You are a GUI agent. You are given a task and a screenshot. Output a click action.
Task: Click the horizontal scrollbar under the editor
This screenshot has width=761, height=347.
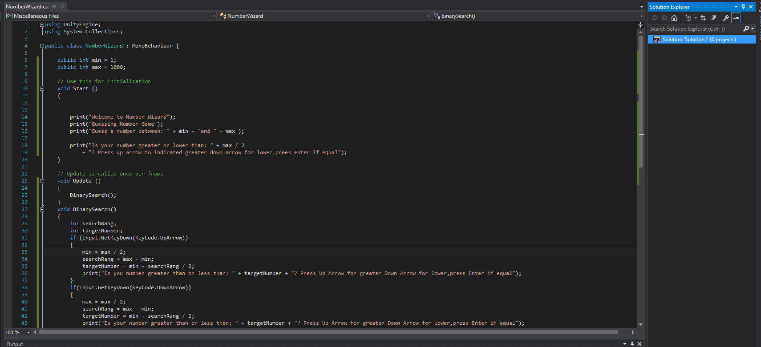(x=328, y=332)
